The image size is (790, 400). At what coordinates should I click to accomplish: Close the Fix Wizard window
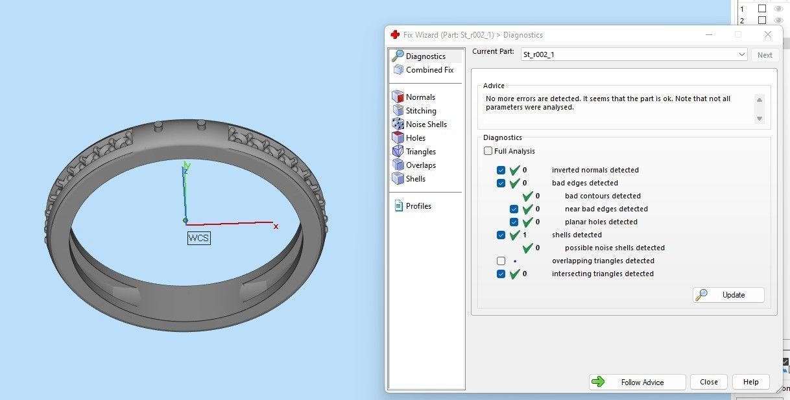tap(768, 35)
